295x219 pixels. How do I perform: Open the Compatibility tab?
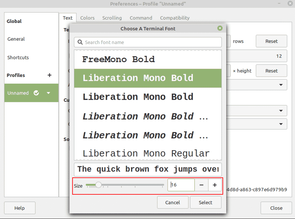click(175, 18)
